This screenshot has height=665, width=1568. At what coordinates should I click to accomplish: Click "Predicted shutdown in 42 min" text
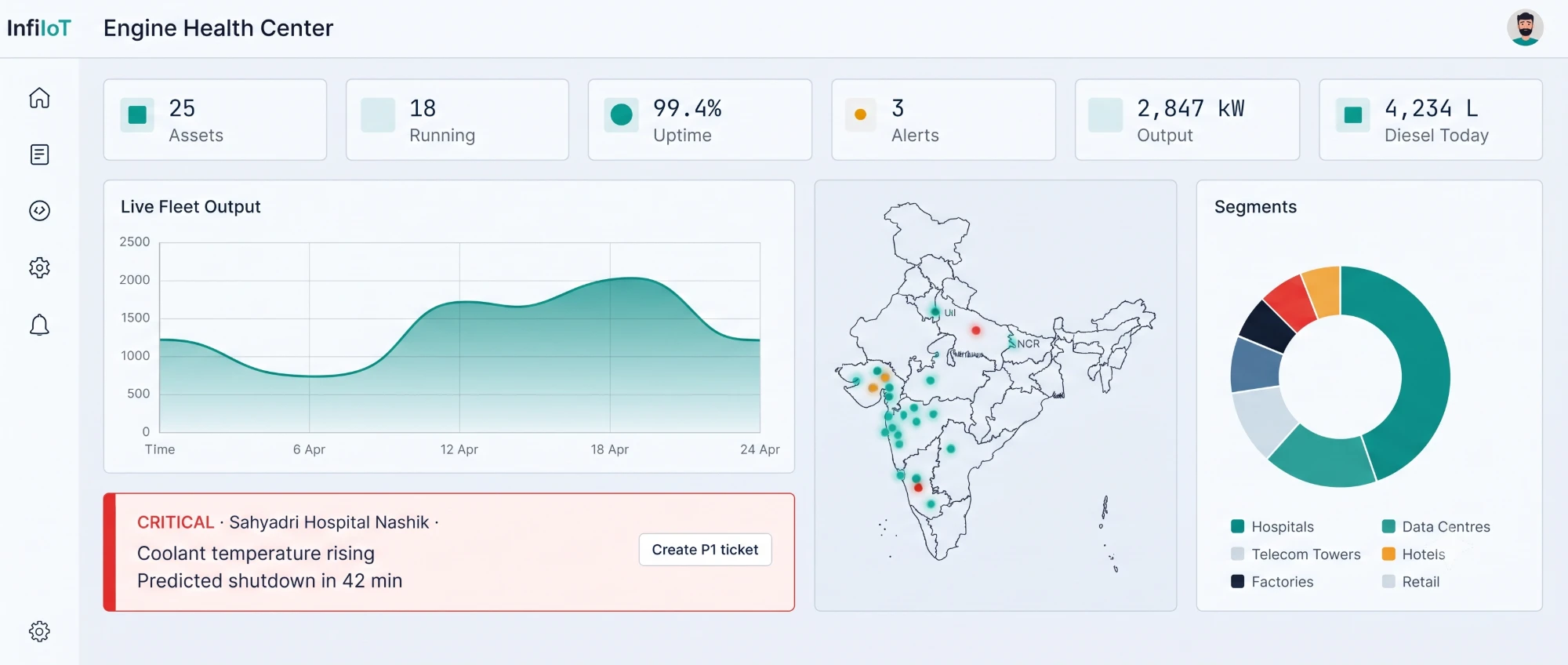[270, 581]
